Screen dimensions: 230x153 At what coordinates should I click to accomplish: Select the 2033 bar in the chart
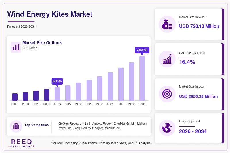pyautogui.click(x=132, y=82)
